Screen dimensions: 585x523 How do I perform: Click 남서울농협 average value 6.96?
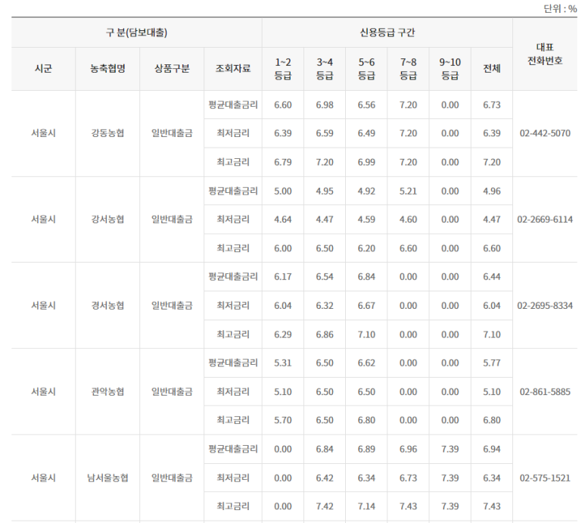408,449
